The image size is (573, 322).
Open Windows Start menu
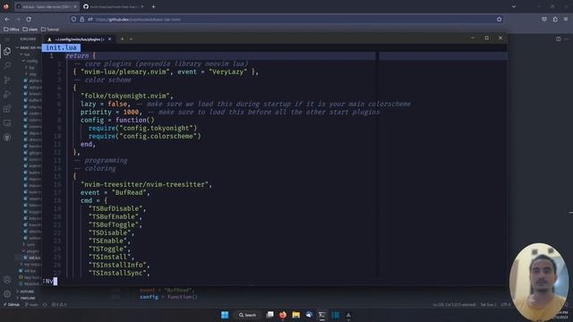coord(225,315)
